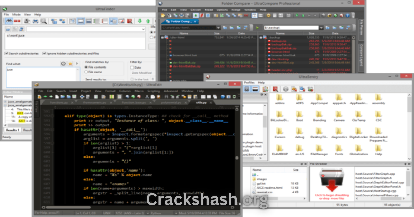Click the binoculars find icon in UltraFinder toolbar

pyautogui.click(x=9, y=21)
